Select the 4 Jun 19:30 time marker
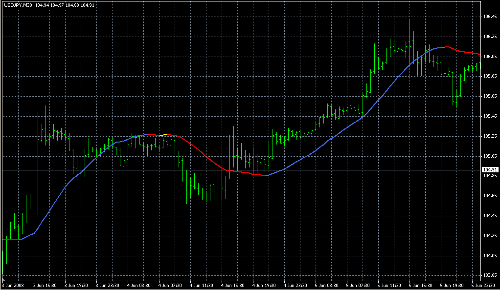Screen dimensions: 501x290 click(x=264, y=285)
